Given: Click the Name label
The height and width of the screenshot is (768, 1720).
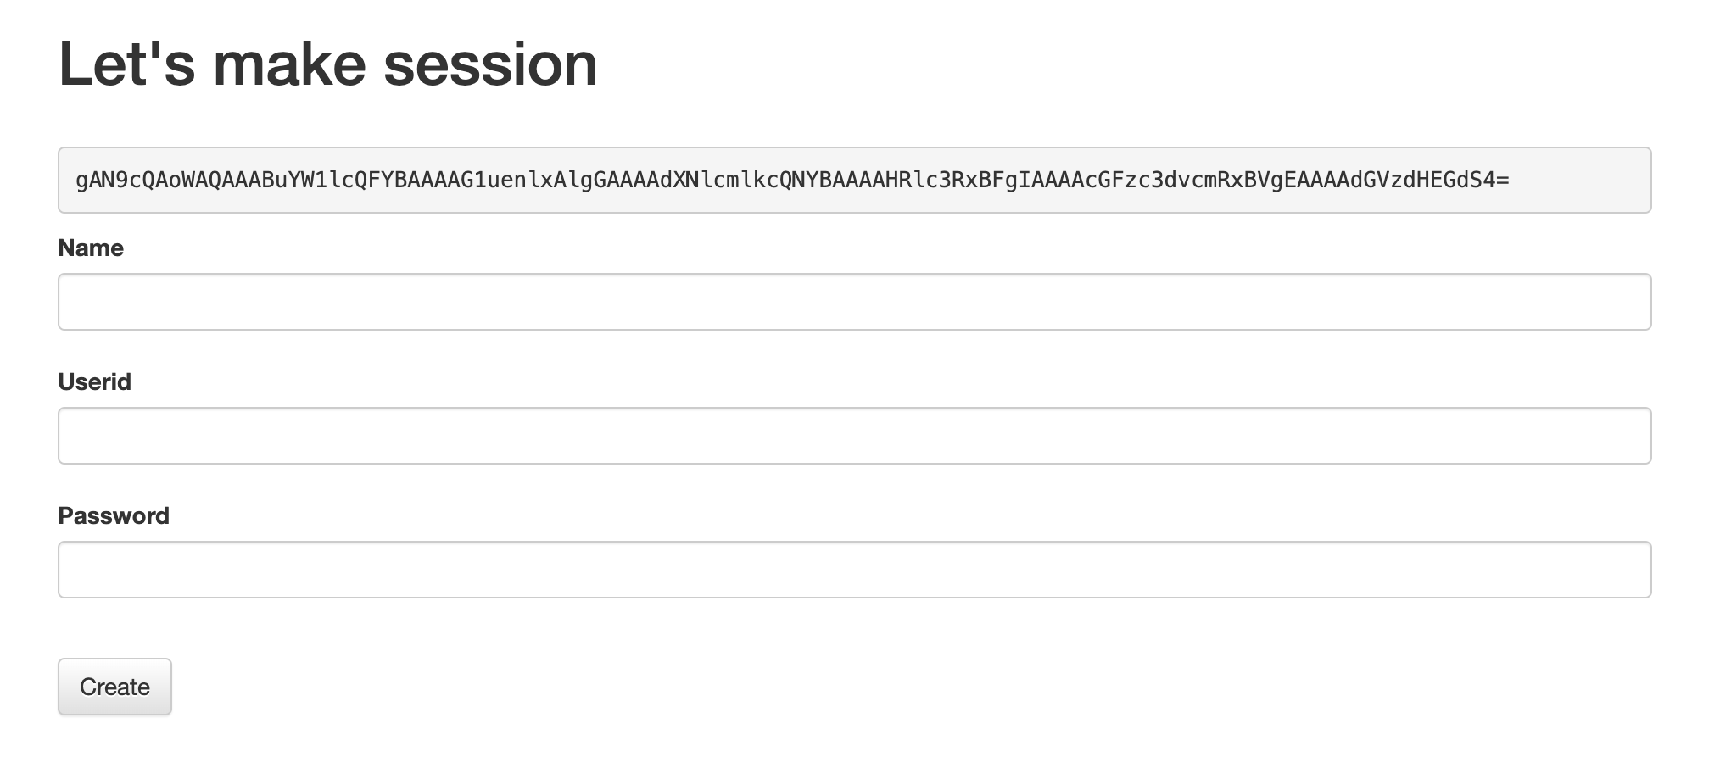Looking at the screenshot, I should coord(90,248).
